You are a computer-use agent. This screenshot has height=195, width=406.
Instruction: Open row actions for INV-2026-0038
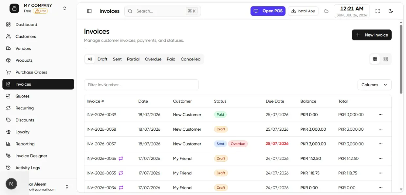tap(380, 129)
